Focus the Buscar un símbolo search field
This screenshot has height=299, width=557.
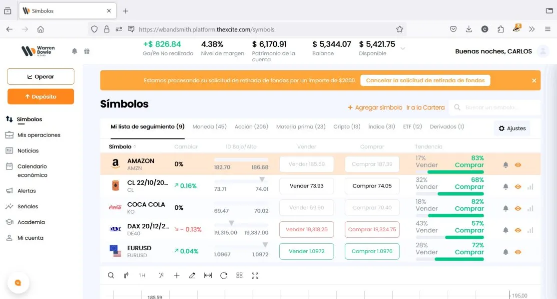495,107
